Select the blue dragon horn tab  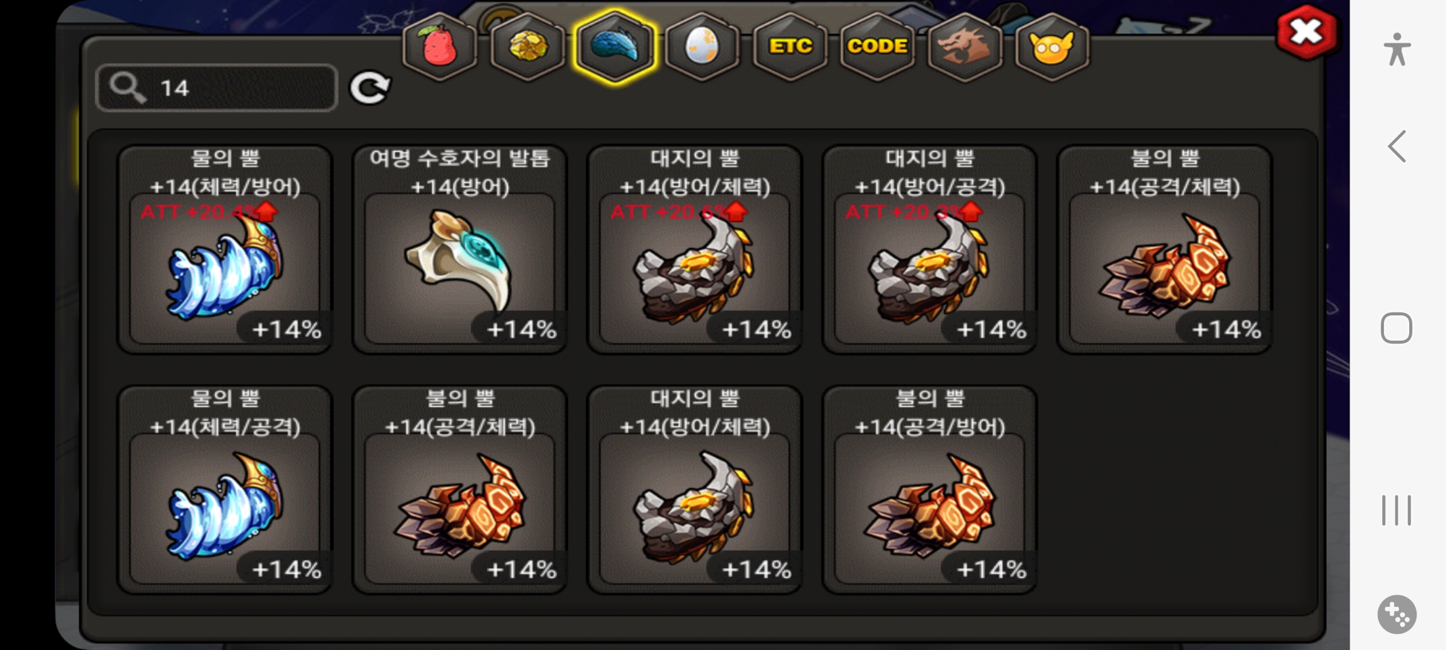pos(615,47)
